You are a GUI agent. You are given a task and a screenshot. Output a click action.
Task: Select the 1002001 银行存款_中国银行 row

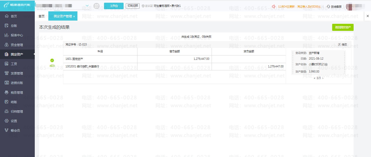click(x=174, y=67)
